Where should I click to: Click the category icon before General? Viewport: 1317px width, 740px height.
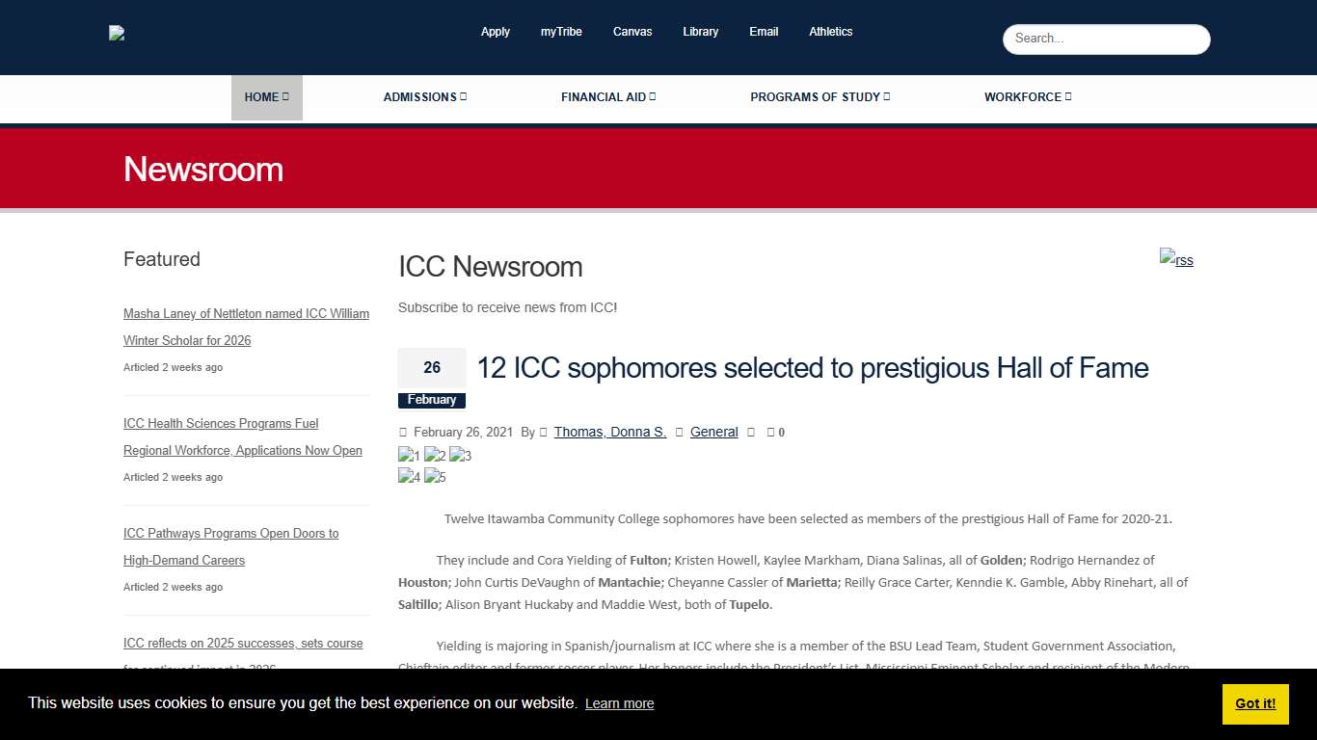pyautogui.click(x=679, y=432)
